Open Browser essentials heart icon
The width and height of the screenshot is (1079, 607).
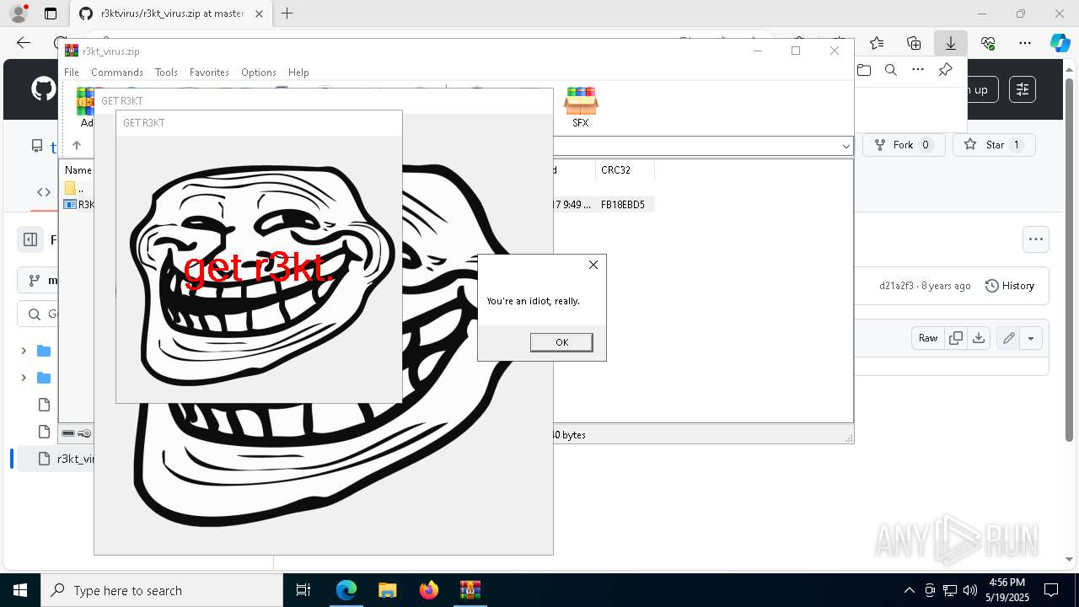(988, 43)
